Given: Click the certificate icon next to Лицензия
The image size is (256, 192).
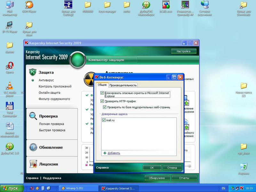Looking at the screenshot, I should point(33,164).
